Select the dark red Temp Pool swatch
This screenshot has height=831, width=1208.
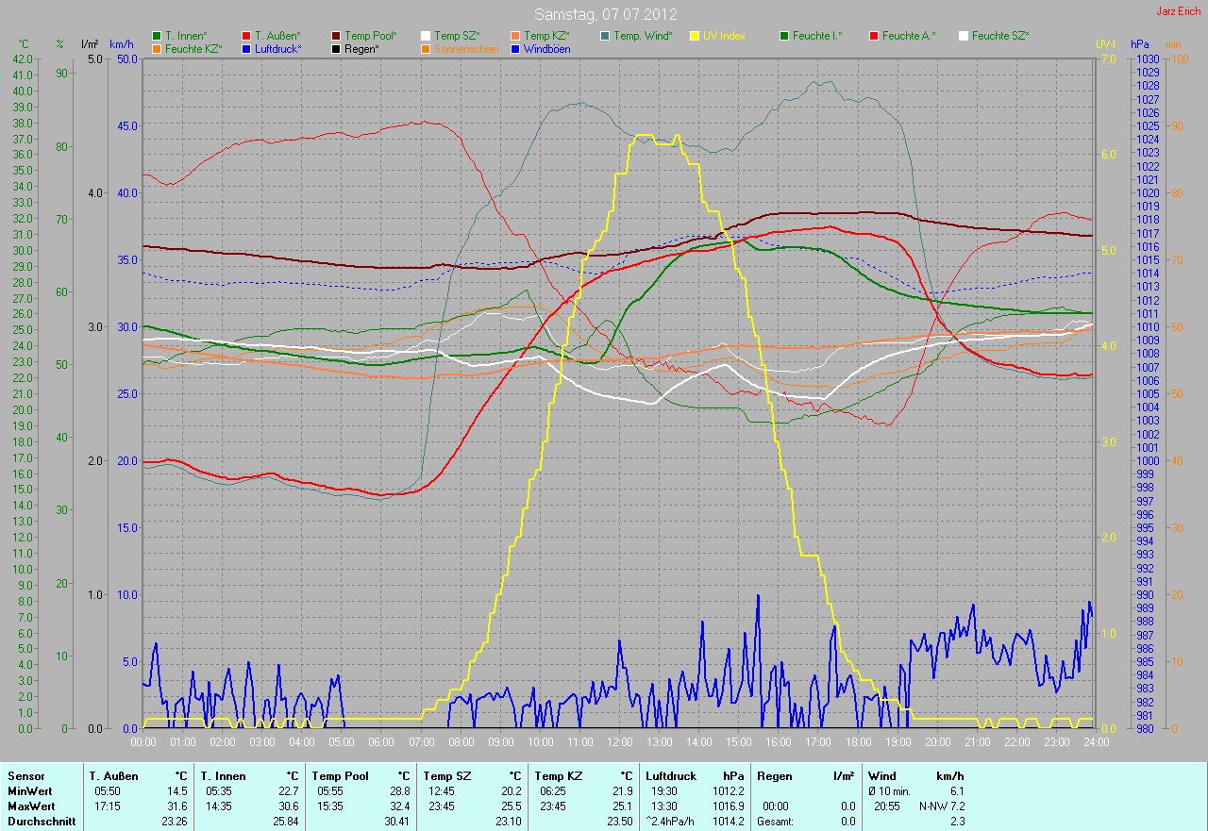[x=336, y=36]
